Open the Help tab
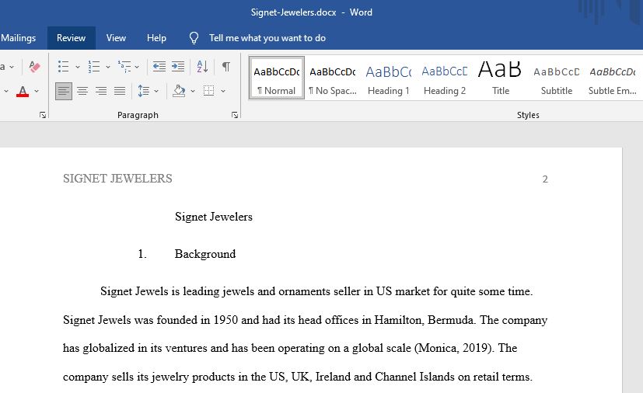Viewport: 643px width, 393px height. pyautogui.click(x=156, y=38)
